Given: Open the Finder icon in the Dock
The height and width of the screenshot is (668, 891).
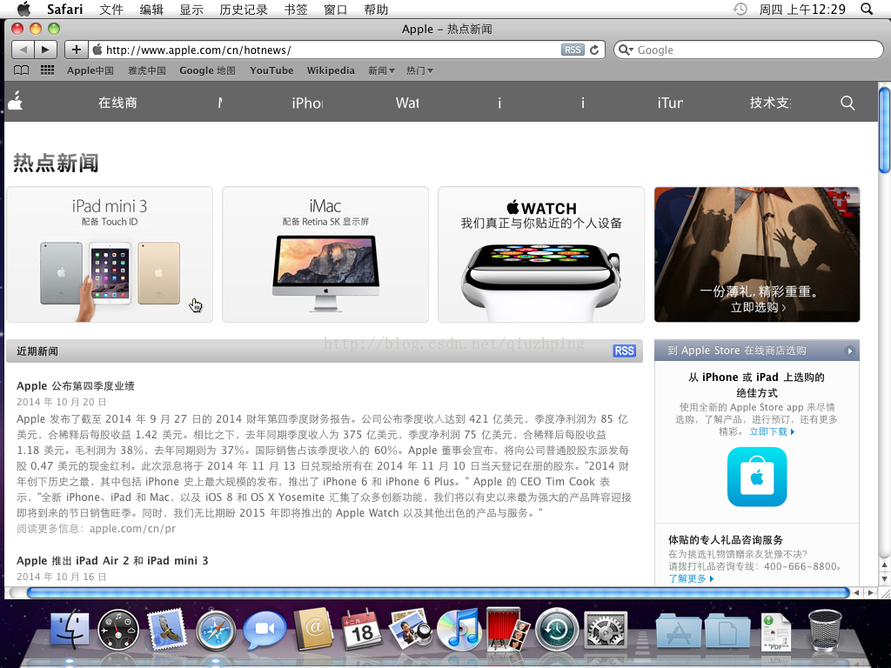Looking at the screenshot, I should 70,631.
